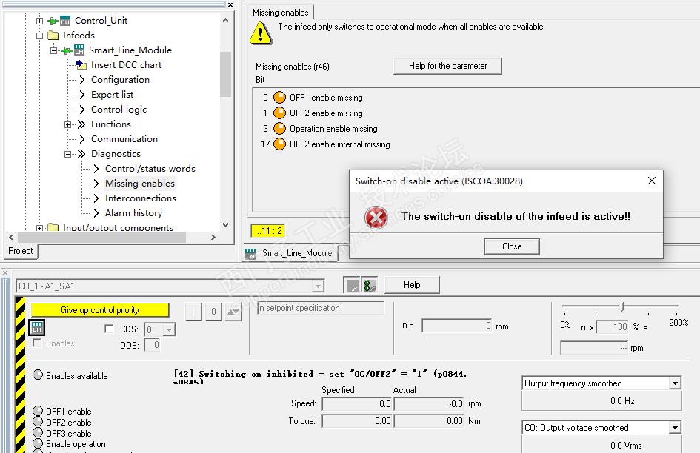This screenshot has height=453, width=700.
Task: Open the CDS value dropdown
Action: [169, 330]
